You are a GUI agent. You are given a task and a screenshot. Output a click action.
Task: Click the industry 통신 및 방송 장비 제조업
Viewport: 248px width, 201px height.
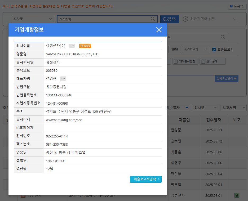65,153
